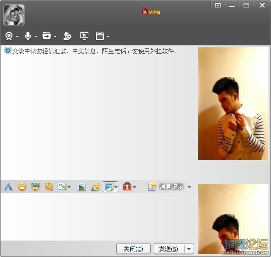This screenshot has height=257, width=271.
Task: Expand the voice call options arrow
Action: pos(36,36)
